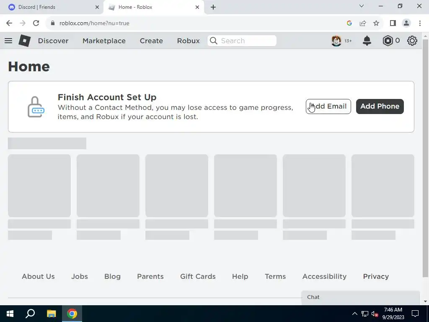The image size is (429, 322).
Task: Click the Roblox logo icon
Action: point(24,41)
